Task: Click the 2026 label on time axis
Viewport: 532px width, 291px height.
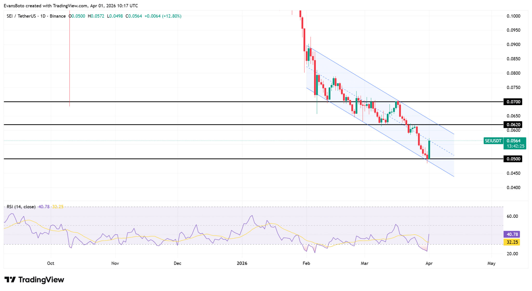Action: click(242, 263)
